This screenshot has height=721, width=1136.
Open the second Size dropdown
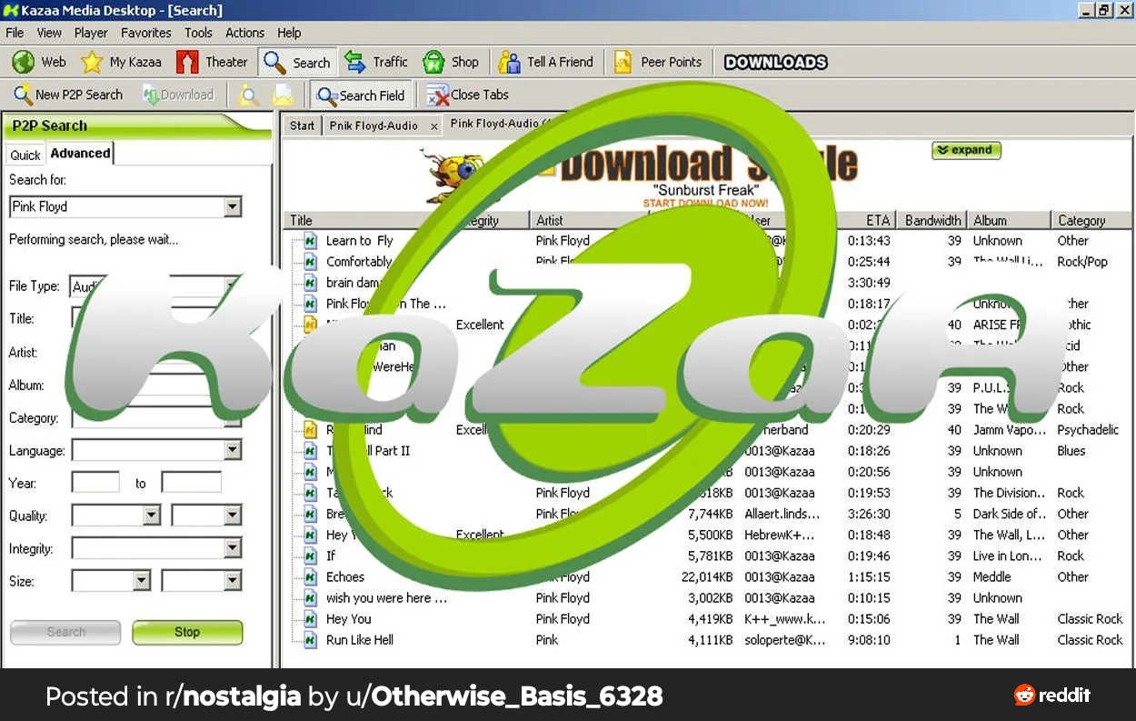233,581
